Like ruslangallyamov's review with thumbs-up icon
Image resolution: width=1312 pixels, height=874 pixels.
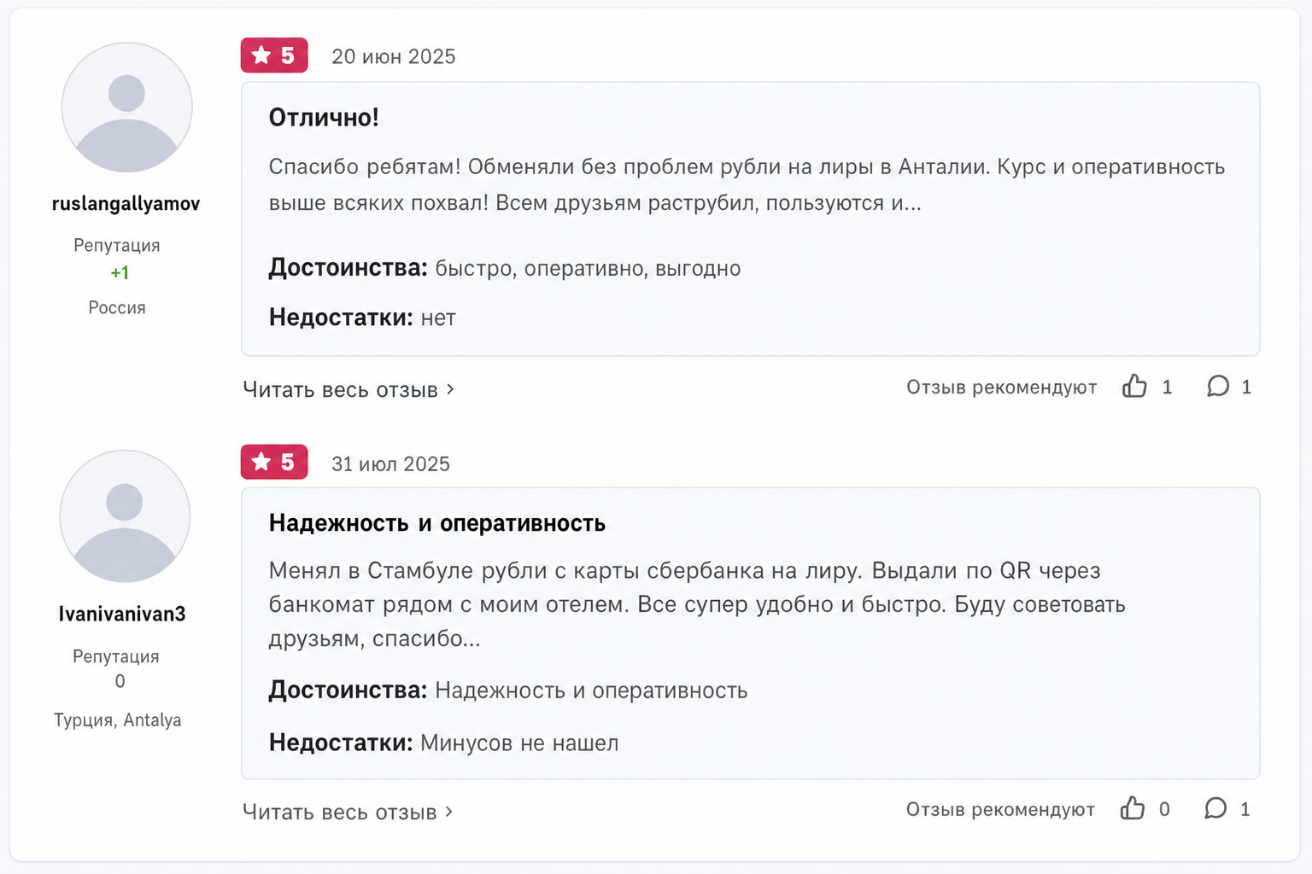pyautogui.click(x=1134, y=387)
